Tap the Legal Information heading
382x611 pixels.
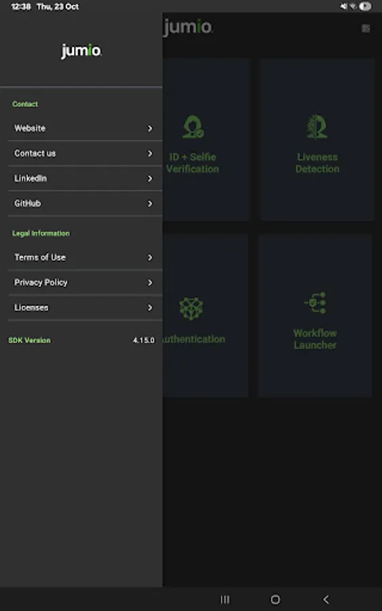coord(41,234)
